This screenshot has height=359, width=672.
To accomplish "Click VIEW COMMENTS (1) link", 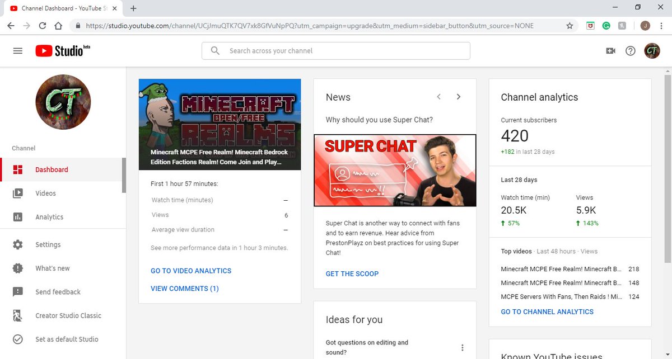I will [x=185, y=289].
